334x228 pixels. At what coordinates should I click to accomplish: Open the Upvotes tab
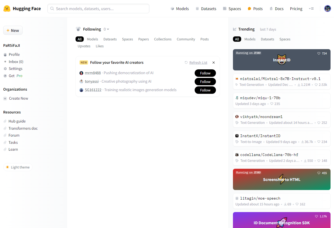84,46
